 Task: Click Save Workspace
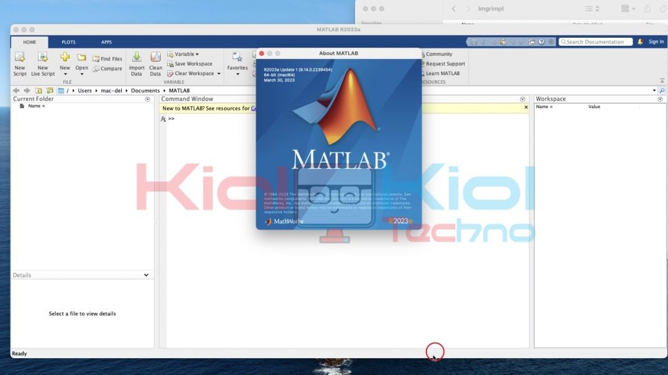point(189,64)
